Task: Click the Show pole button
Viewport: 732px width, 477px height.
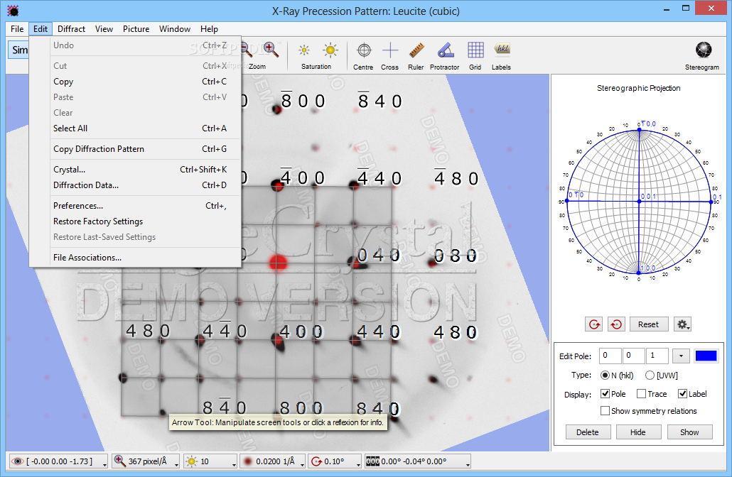Action: [x=689, y=432]
